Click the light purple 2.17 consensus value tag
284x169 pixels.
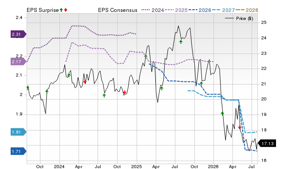[19, 62]
